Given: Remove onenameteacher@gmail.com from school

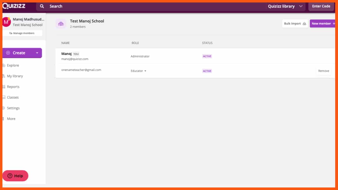Looking at the screenshot, I should 323,71.
